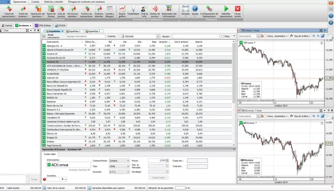Switch to Españolas 2 tab

click(73, 31)
